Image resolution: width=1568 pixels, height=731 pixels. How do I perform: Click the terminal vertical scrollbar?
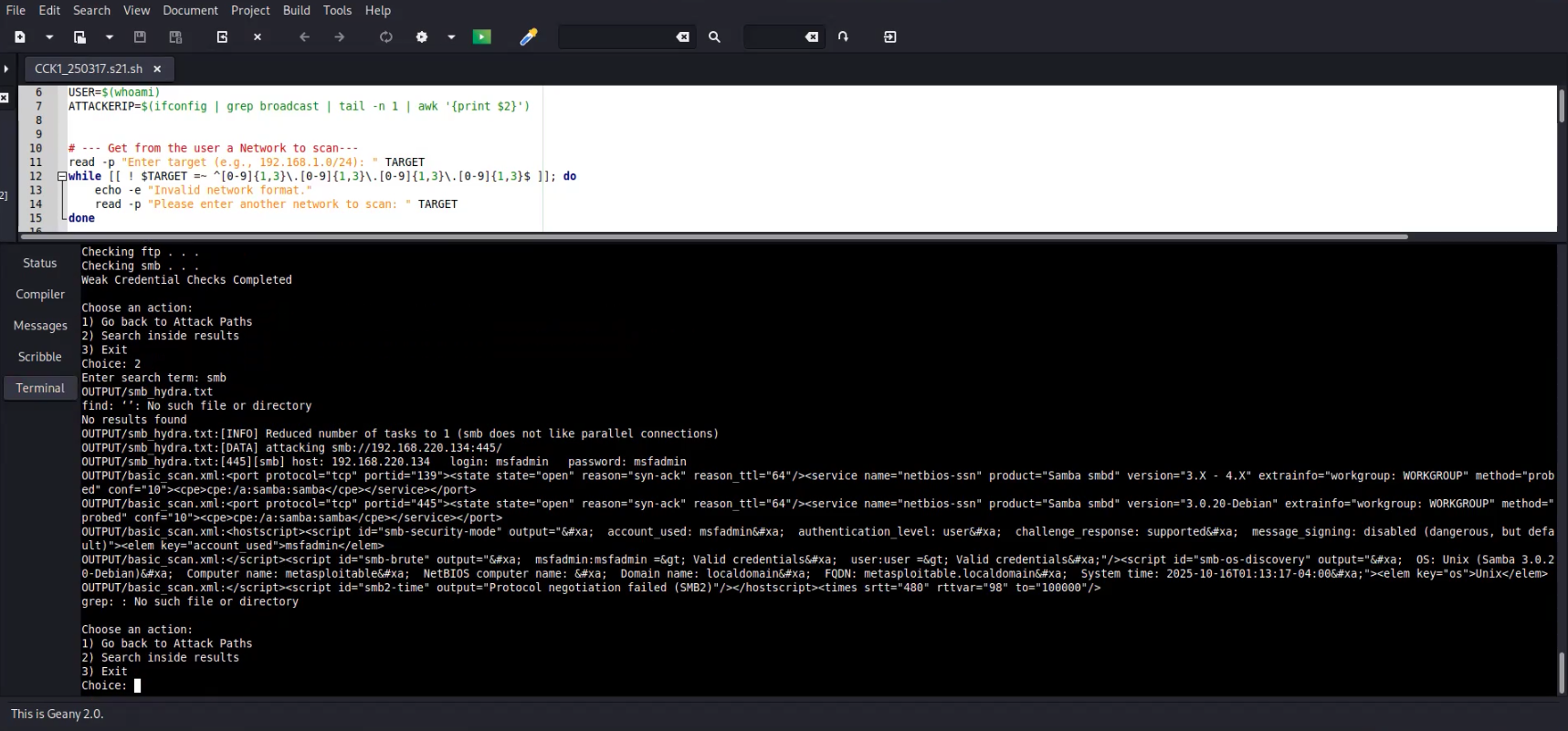click(1562, 674)
